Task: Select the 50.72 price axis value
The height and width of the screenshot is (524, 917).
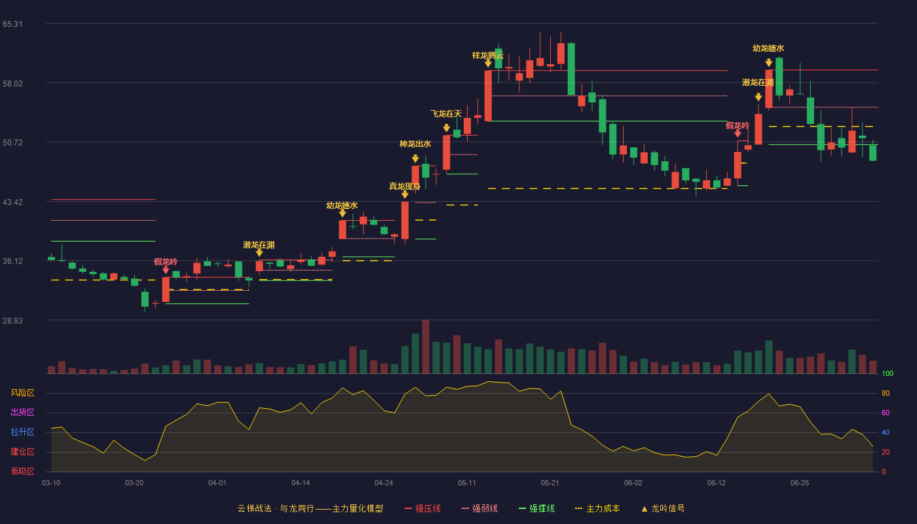Action: click(12, 143)
